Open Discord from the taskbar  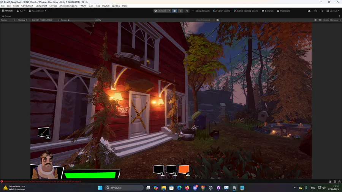click(x=195, y=188)
